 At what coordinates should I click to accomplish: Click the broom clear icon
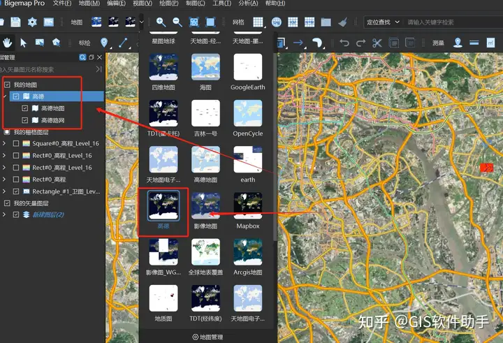click(342, 22)
